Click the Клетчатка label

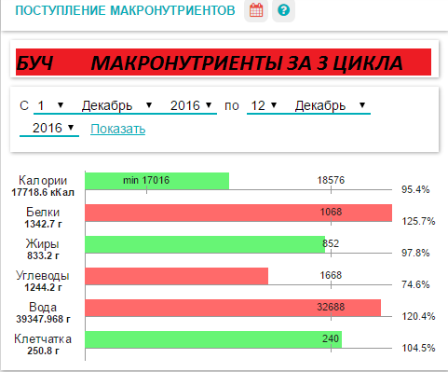coord(43,339)
